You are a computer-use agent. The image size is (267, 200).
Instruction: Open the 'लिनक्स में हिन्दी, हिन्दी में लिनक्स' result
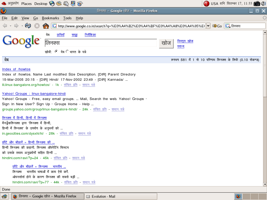pos(24,118)
